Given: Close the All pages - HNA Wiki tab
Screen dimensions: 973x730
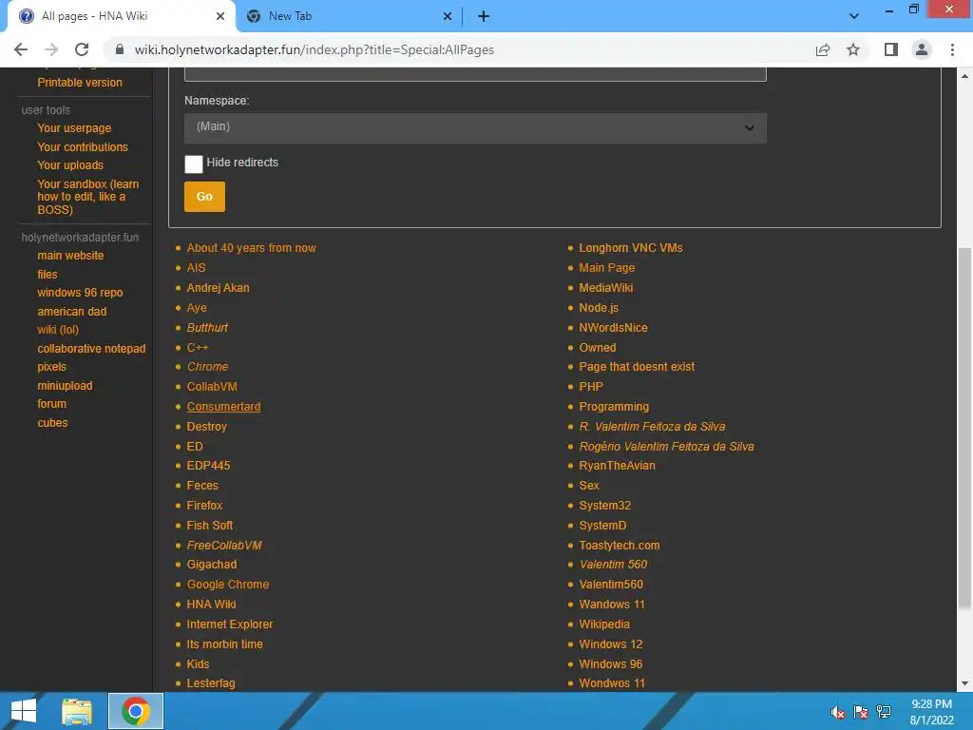Looking at the screenshot, I should tap(220, 16).
